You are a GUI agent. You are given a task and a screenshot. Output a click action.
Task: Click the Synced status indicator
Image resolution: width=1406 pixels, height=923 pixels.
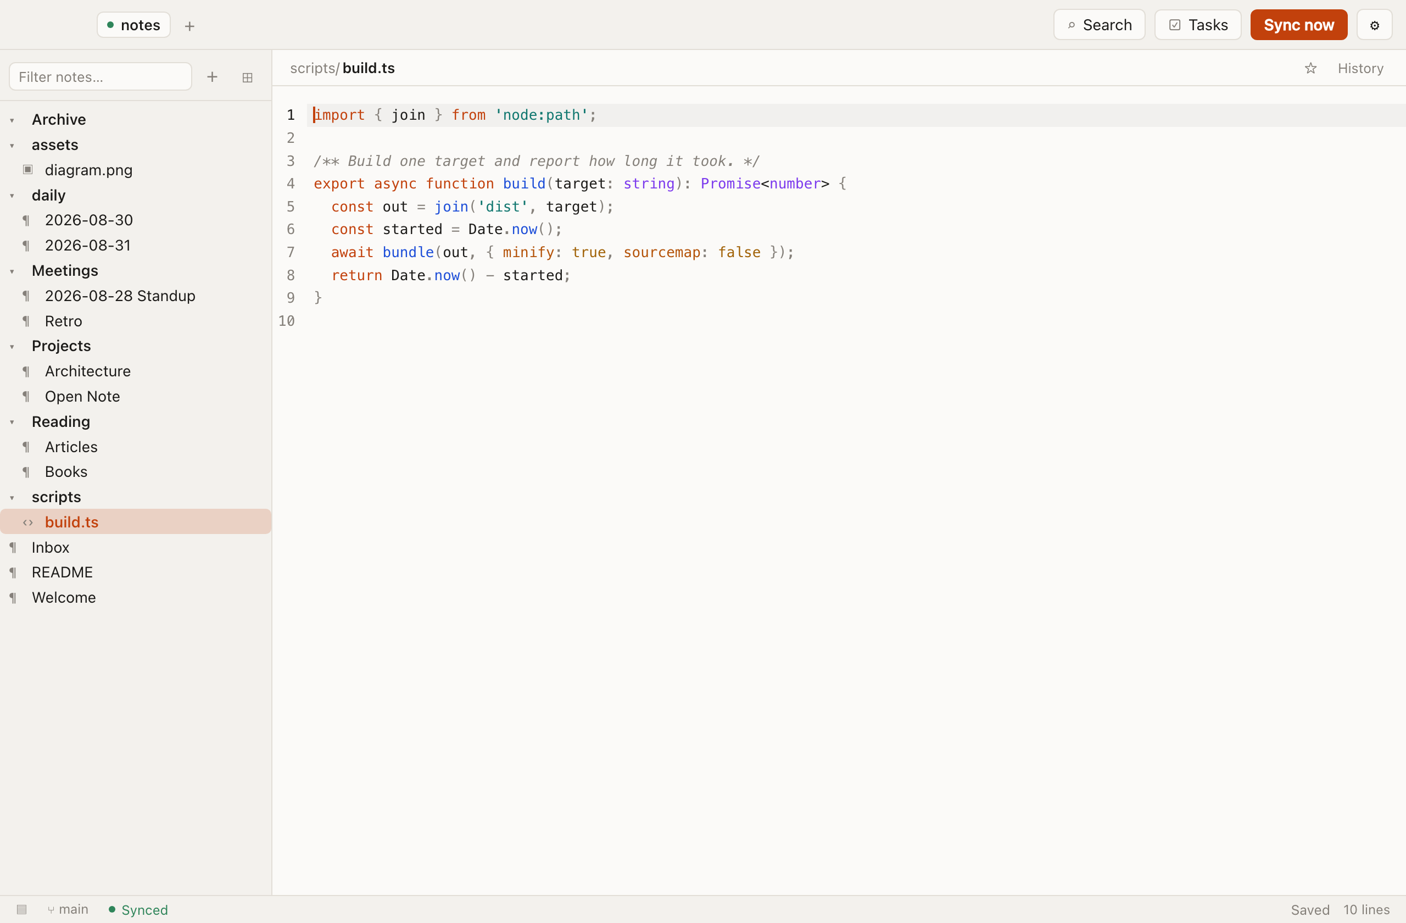pyautogui.click(x=138, y=909)
